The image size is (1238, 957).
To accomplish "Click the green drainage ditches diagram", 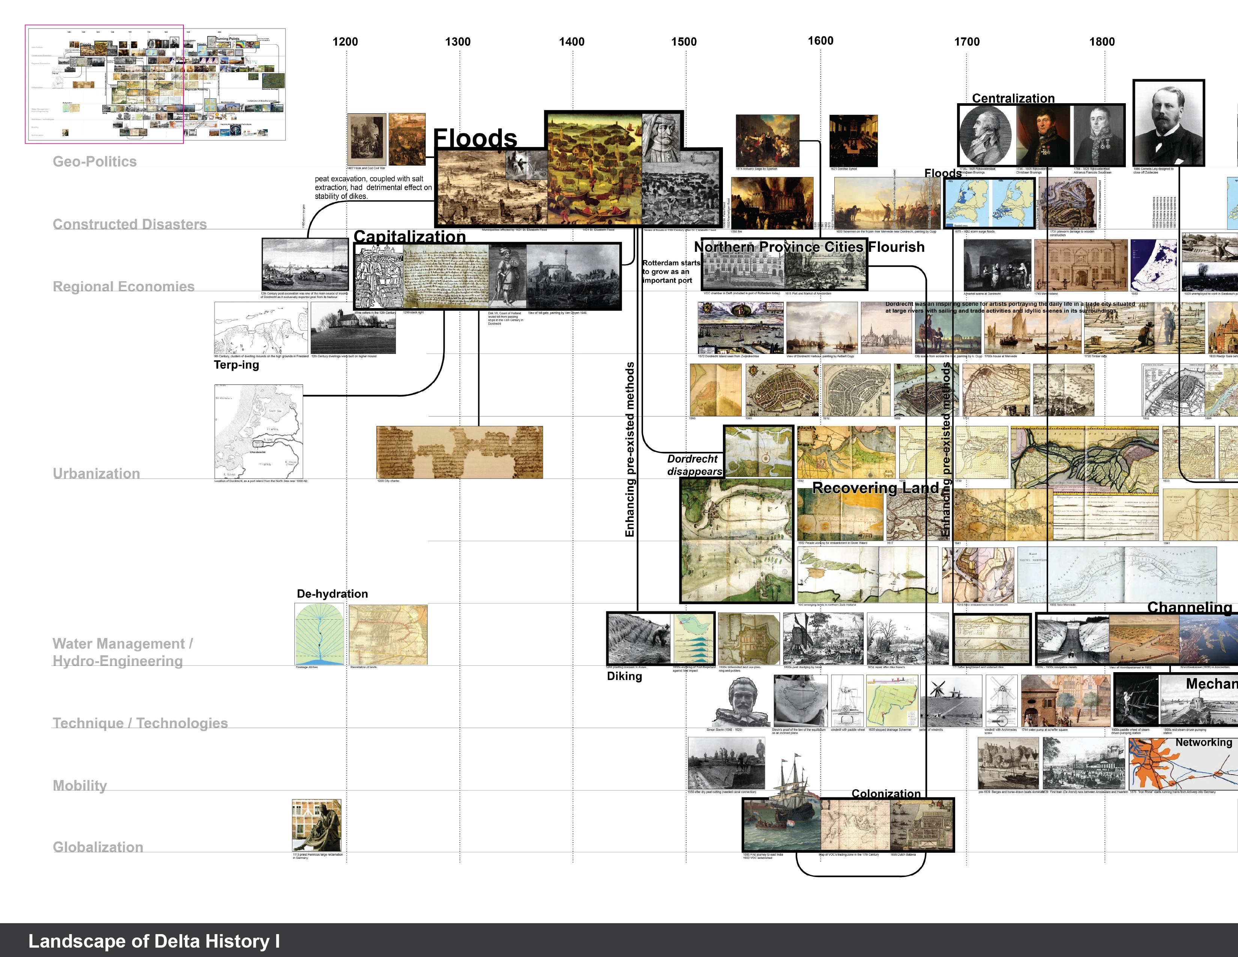I will click(319, 634).
